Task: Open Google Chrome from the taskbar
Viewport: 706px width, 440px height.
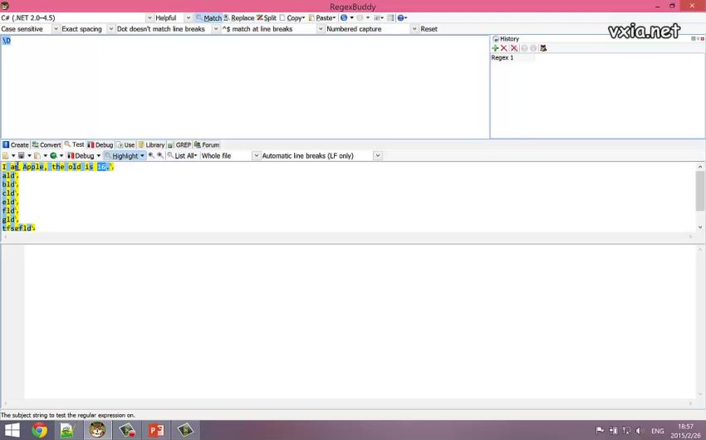Action: (39, 430)
